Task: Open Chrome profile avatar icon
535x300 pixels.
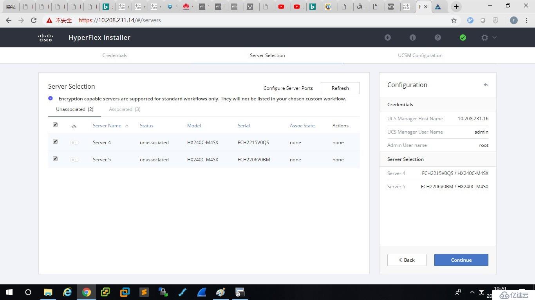Action: [514, 20]
